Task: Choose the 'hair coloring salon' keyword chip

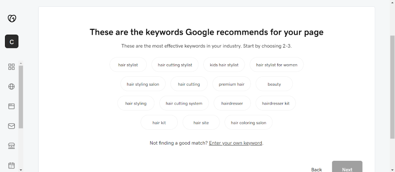Action: point(248,123)
